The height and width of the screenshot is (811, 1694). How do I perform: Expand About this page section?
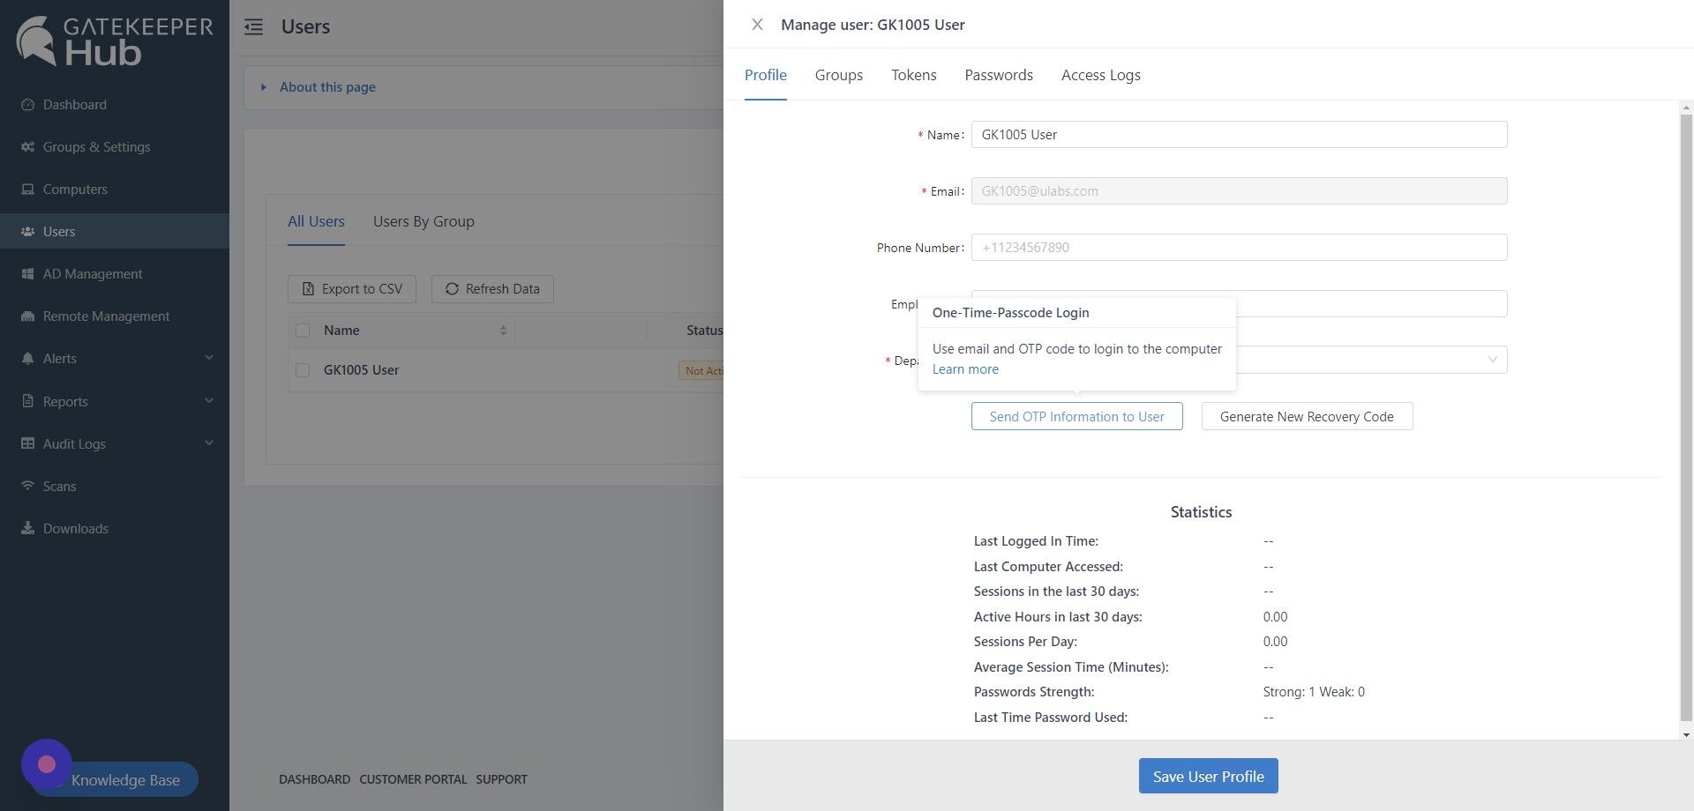pyautogui.click(x=319, y=87)
